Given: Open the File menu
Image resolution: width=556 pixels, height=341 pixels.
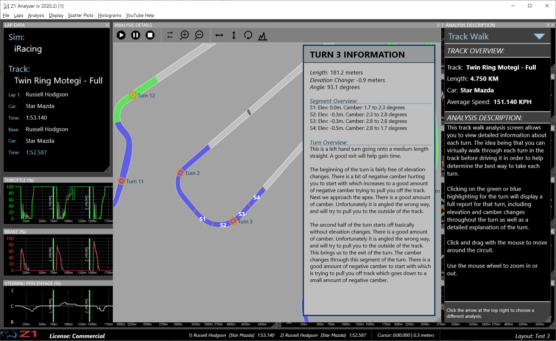Looking at the screenshot, I should (6, 15).
